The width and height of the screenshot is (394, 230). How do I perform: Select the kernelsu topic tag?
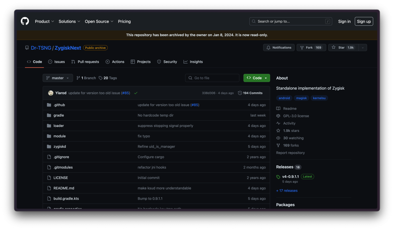tap(319, 98)
